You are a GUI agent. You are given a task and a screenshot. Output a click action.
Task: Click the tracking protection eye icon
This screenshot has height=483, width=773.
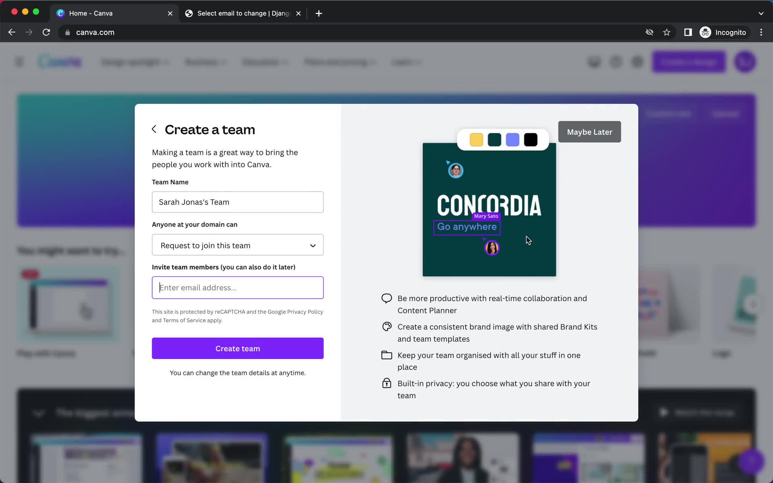coord(649,32)
